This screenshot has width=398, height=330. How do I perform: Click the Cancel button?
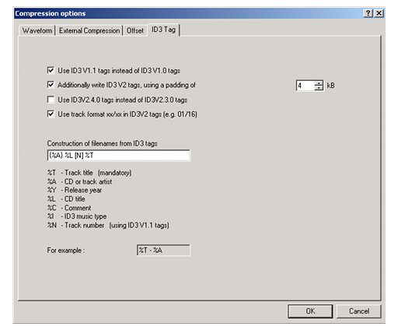click(359, 311)
